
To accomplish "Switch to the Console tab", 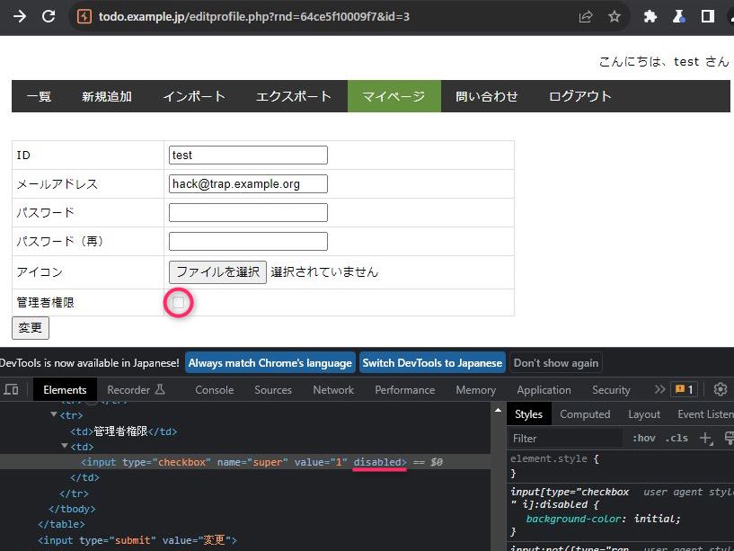I will [x=215, y=390].
